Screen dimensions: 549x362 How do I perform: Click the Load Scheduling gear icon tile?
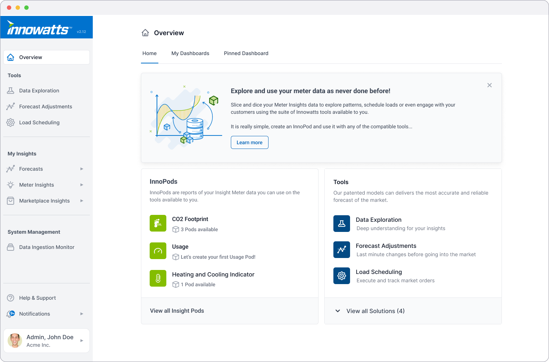pos(342,276)
